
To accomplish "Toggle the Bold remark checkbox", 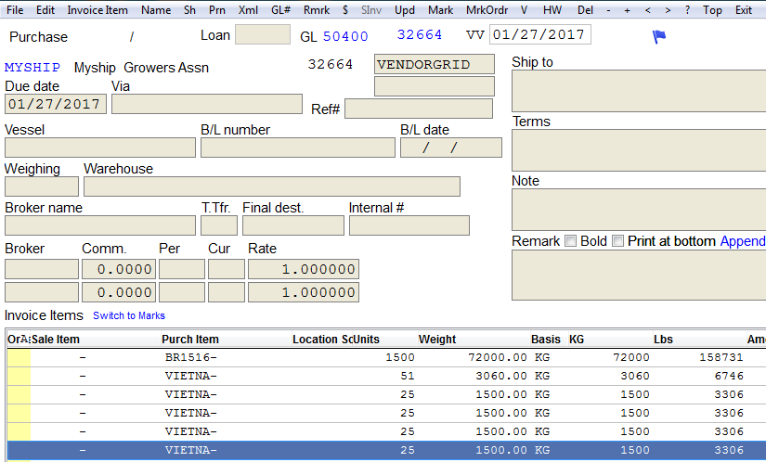I will [570, 241].
